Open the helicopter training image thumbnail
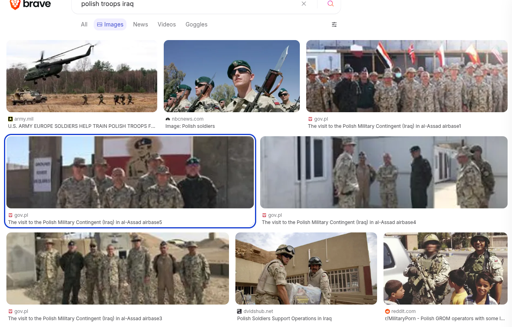Image resolution: width=512 pixels, height=327 pixels. tap(82, 76)
